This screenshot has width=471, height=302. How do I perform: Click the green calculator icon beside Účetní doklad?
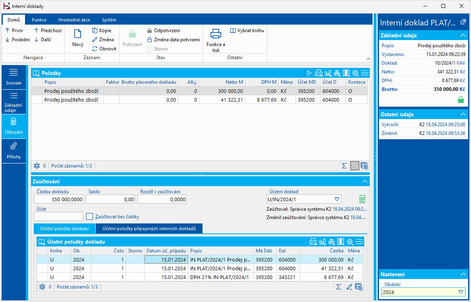click(362, 199)
